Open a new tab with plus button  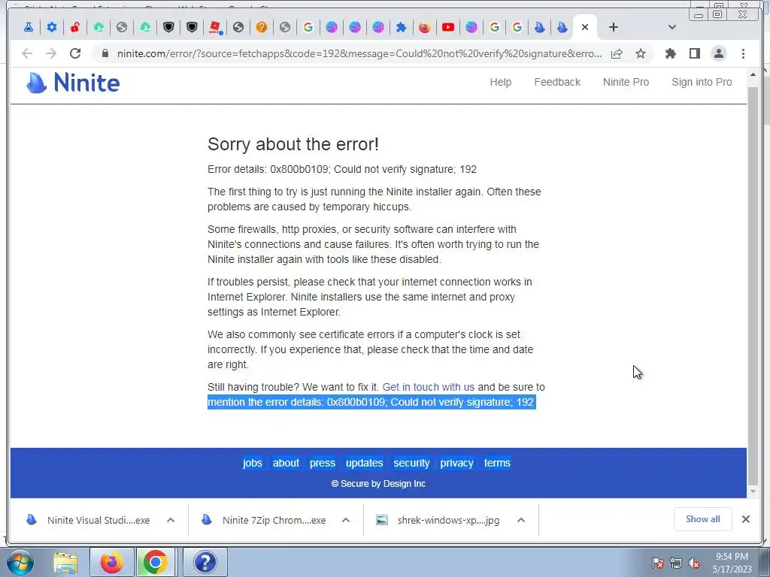pos(614,28)
